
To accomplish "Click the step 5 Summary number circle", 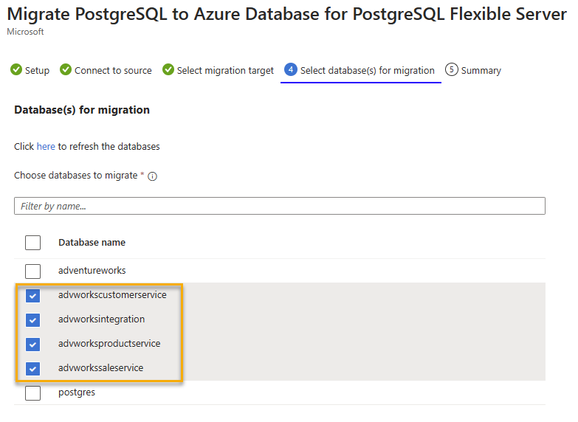I will click(452, 69).
